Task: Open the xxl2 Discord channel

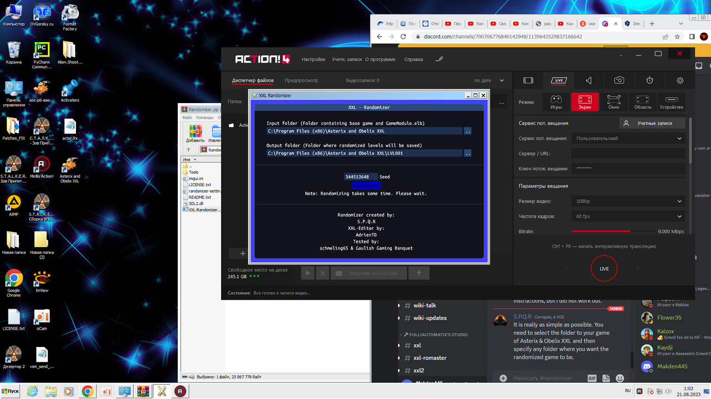Action: pos(419,370)
